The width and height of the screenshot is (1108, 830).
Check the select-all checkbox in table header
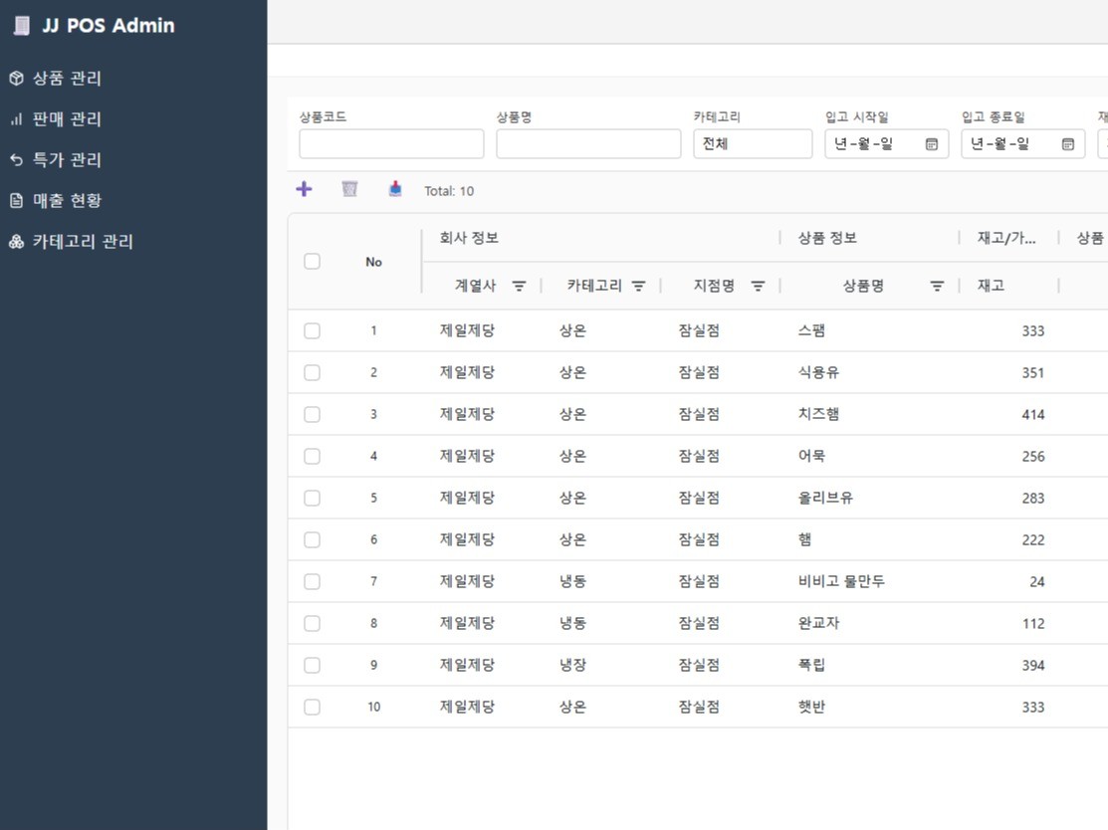[312, 260]
